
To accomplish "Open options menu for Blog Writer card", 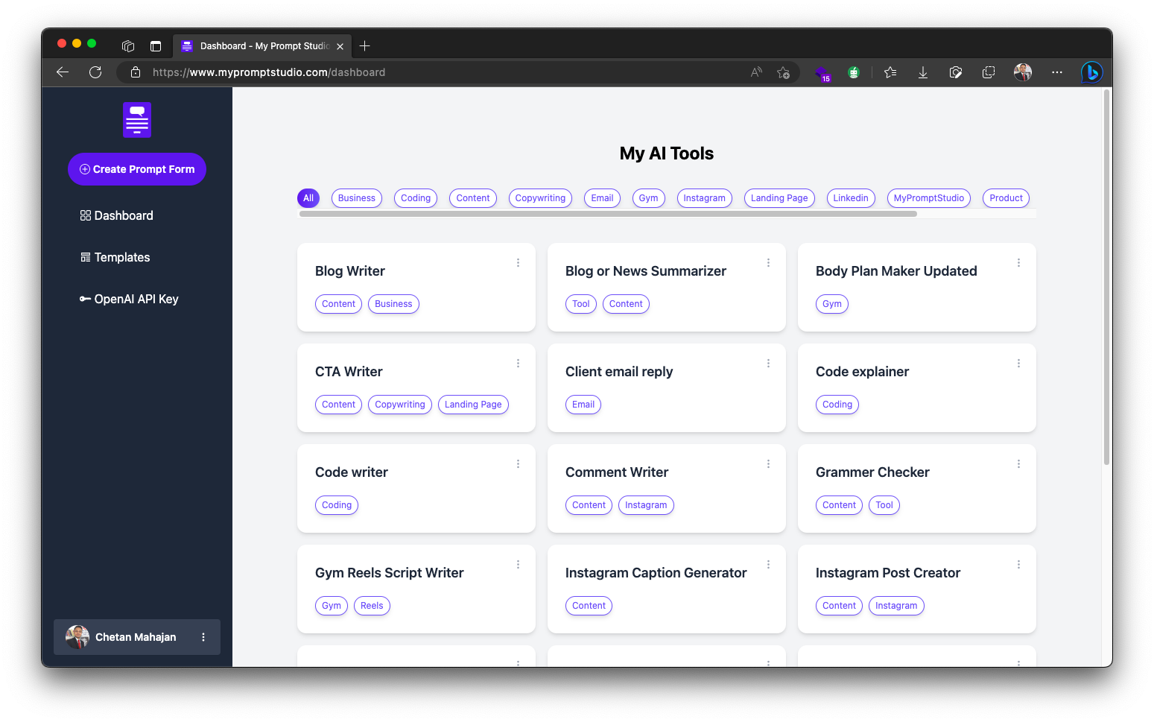I will (519, 263).
